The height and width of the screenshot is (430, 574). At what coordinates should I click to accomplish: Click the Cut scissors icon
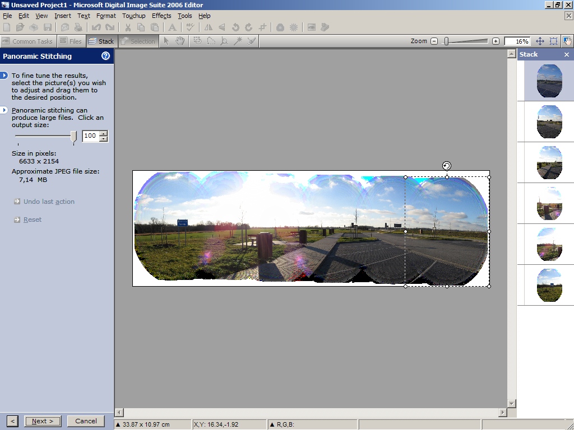128,27
